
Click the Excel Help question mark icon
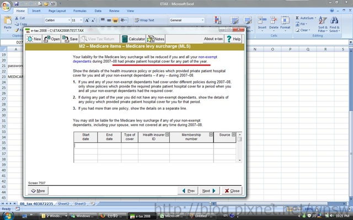tap(332, 10)
